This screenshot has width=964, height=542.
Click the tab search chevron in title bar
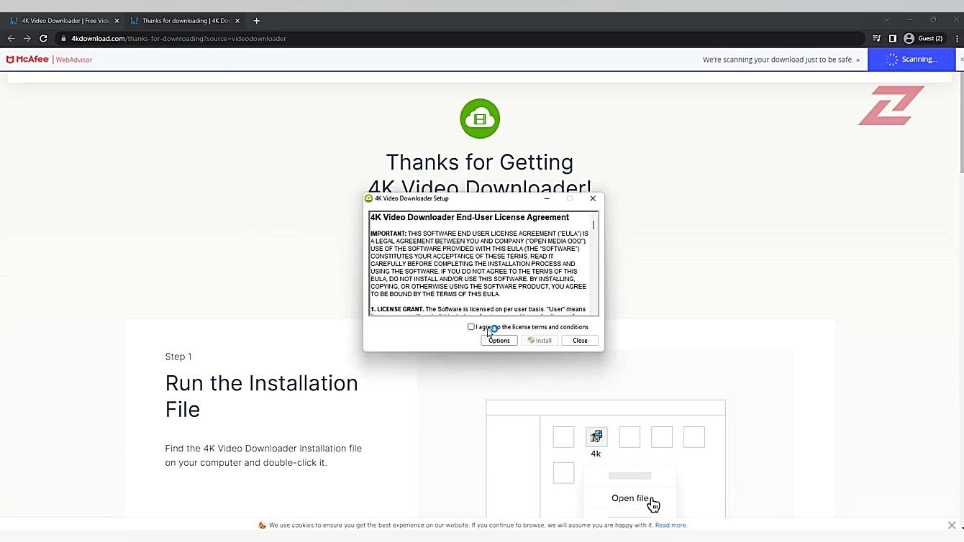pyautogui.click(x=887, y=20)
